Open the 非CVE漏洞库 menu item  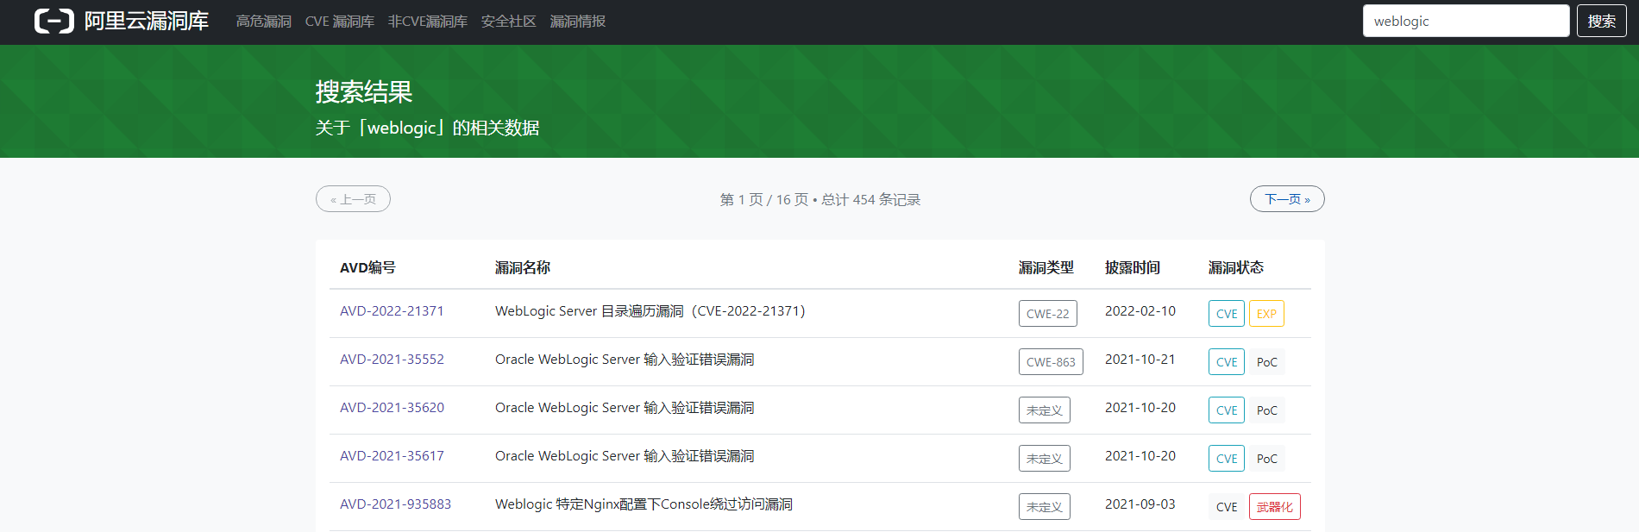tap(428, 22)
